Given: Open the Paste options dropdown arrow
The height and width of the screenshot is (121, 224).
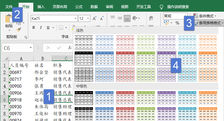Looking at the screenshot, I should pos(9,30).
